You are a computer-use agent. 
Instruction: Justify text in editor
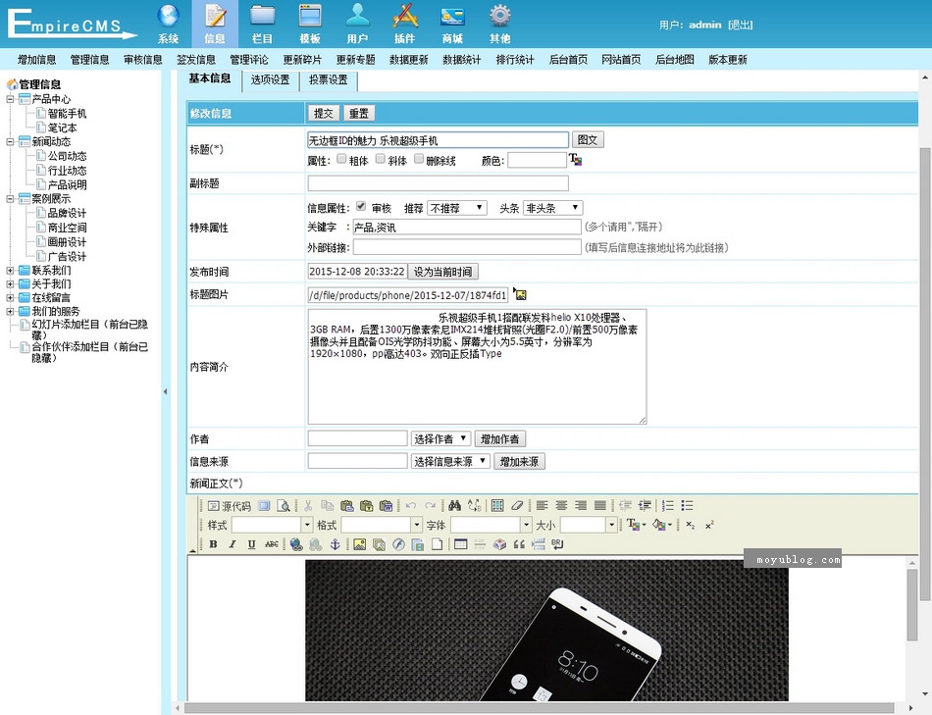[600, 506]
